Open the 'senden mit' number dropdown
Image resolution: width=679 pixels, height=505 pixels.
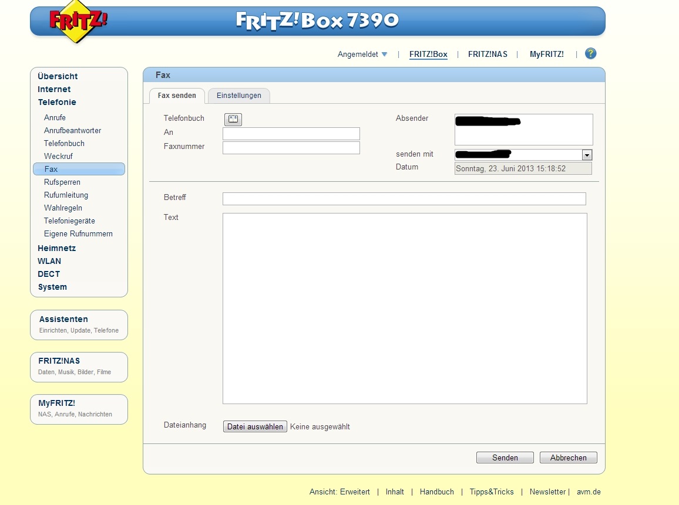[587, 155]
